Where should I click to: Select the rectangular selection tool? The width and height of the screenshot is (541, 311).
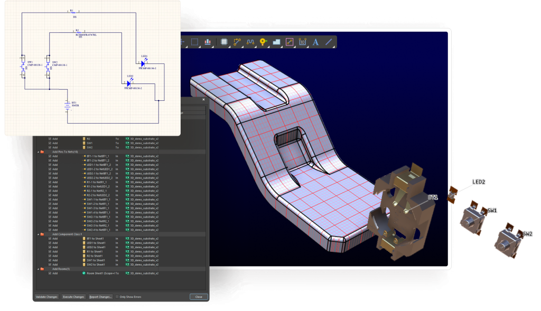click(x=194, y=42)
